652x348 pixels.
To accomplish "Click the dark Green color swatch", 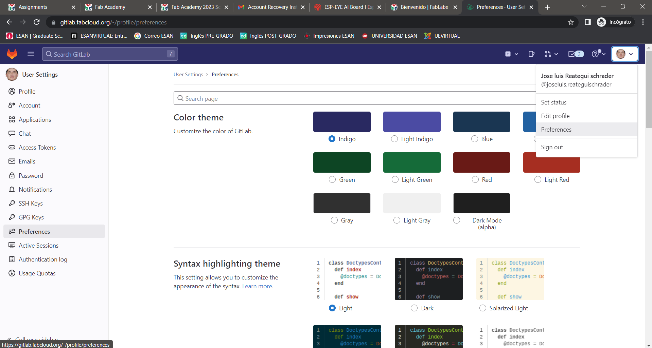I will 342,162.
